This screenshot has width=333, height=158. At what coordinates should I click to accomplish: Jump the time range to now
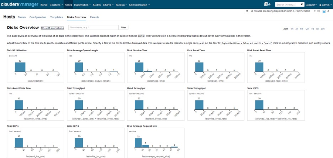[x=319, y=11]
